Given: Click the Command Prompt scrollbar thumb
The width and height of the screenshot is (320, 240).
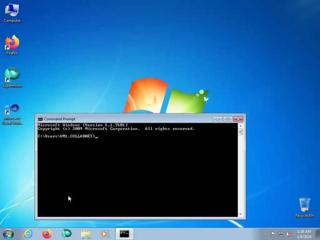Looking at the screenshot, I should coord(240,132).
